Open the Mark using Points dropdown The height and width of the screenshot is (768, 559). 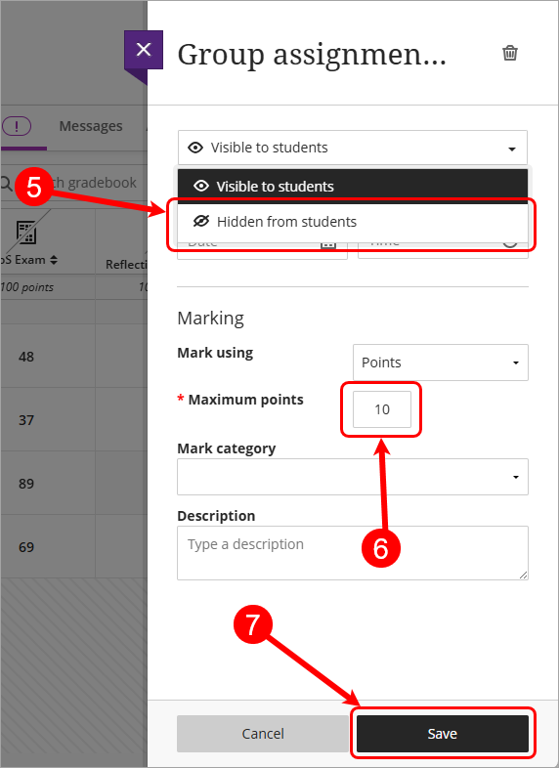[441, 363]
